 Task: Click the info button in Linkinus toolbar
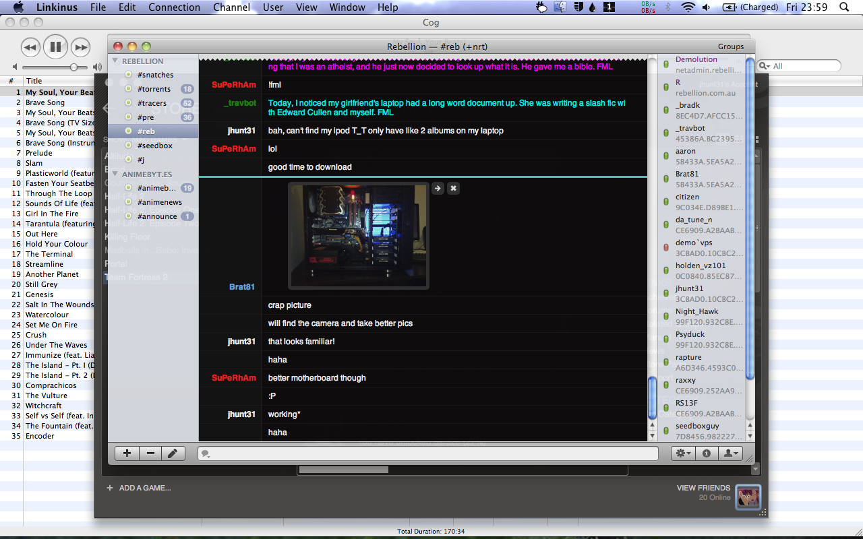pyautogui.click(x=707, y=453)
